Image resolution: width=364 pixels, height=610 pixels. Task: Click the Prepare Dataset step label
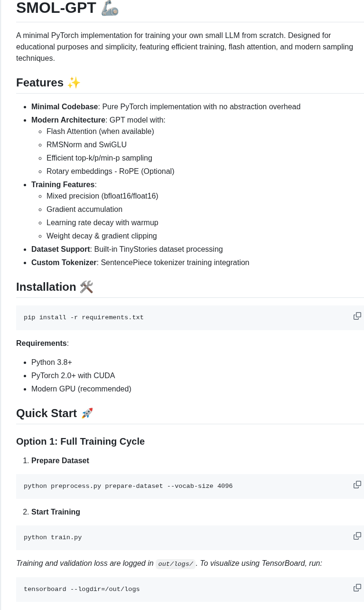click(60, 460)
